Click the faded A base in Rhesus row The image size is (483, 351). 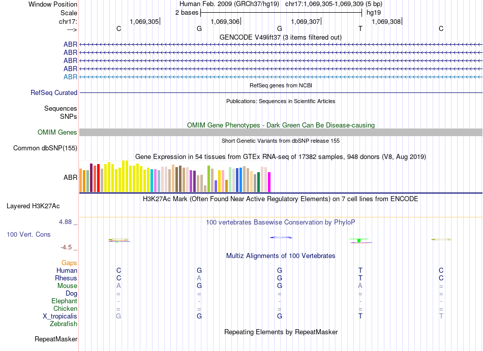click(x=199, y=278)
